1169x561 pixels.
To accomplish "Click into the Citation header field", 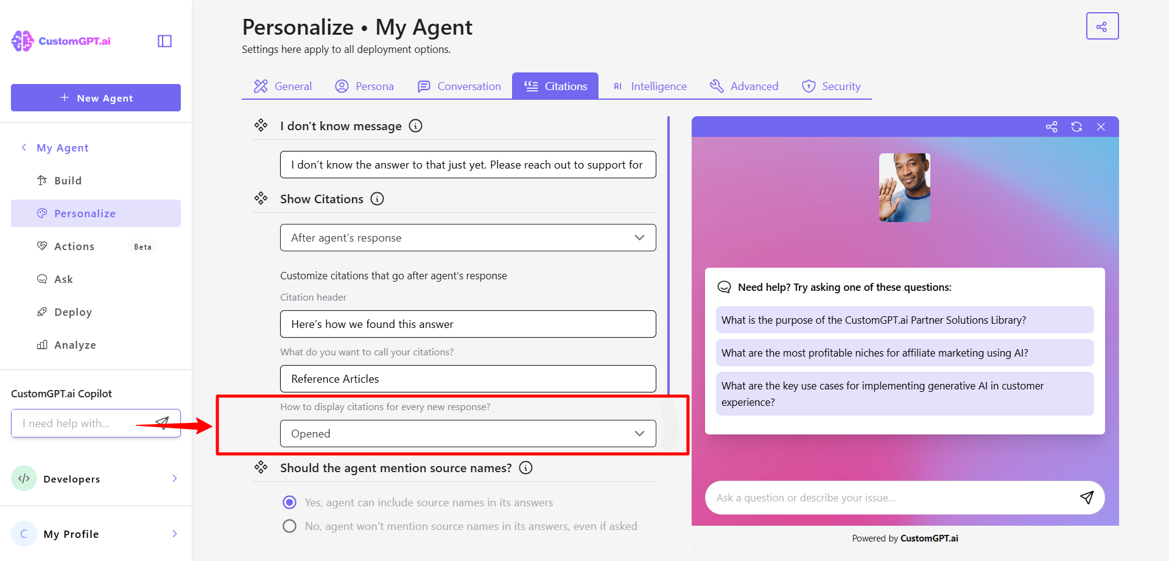I will point(468,324).
